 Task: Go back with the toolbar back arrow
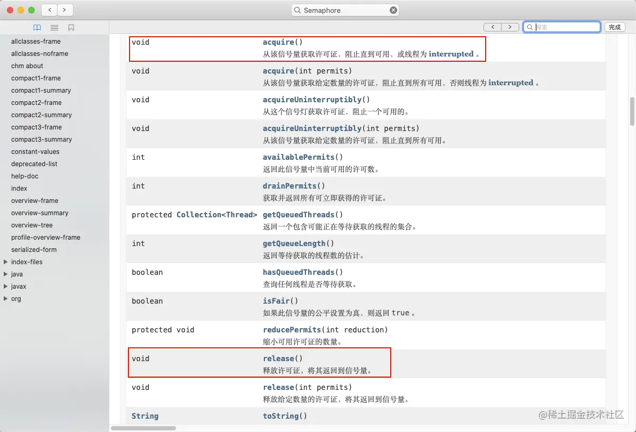(50, 10)
